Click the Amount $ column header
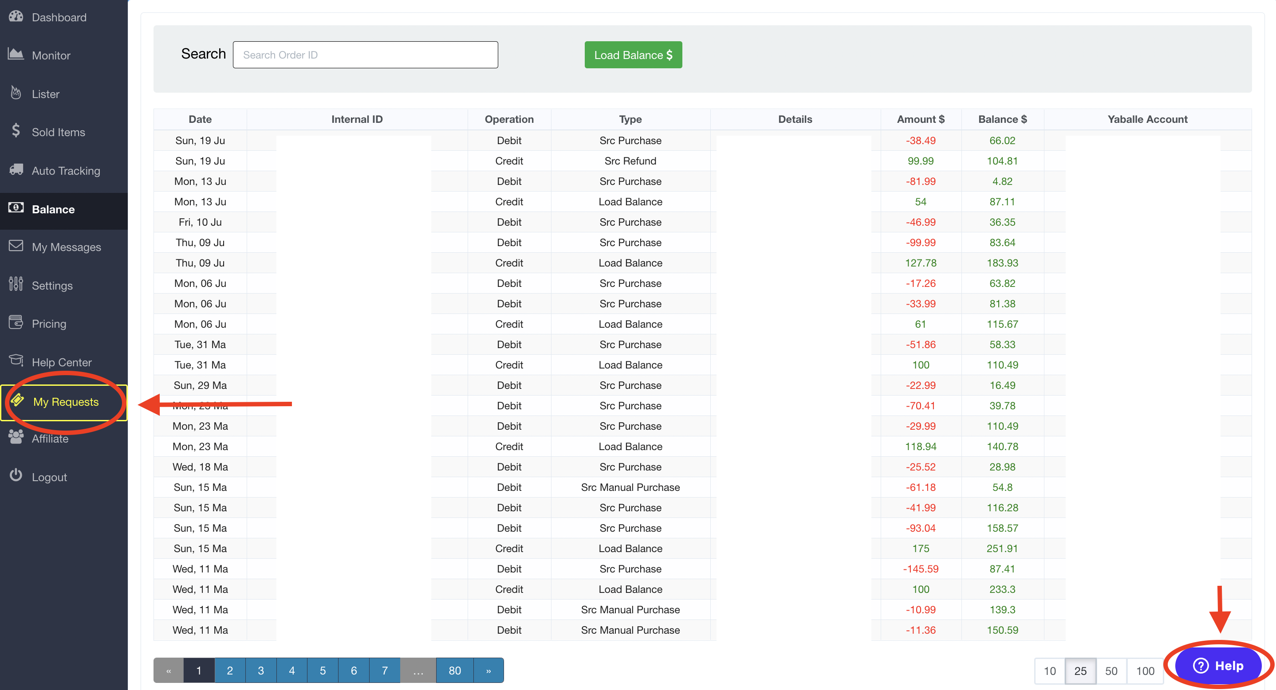Viewport: 1276px width, 690px height. tap(921, 119)
